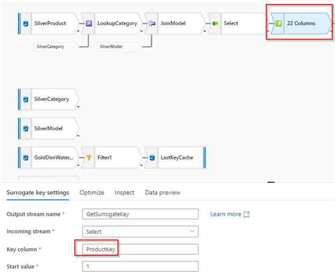Click the standalone SilverCategory source icon
Image resolution: width=335 pixels, height=280 pixels.
(26, 99)
